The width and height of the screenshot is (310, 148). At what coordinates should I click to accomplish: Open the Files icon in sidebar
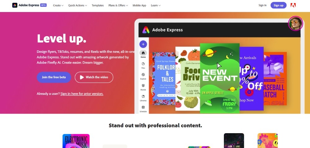[143, 64]
